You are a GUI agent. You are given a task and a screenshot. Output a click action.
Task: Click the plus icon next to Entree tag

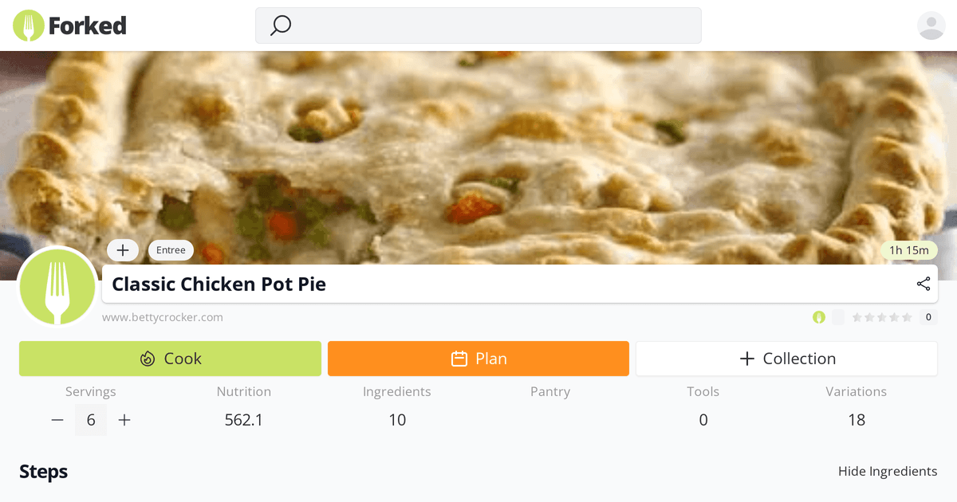point(123,249)
